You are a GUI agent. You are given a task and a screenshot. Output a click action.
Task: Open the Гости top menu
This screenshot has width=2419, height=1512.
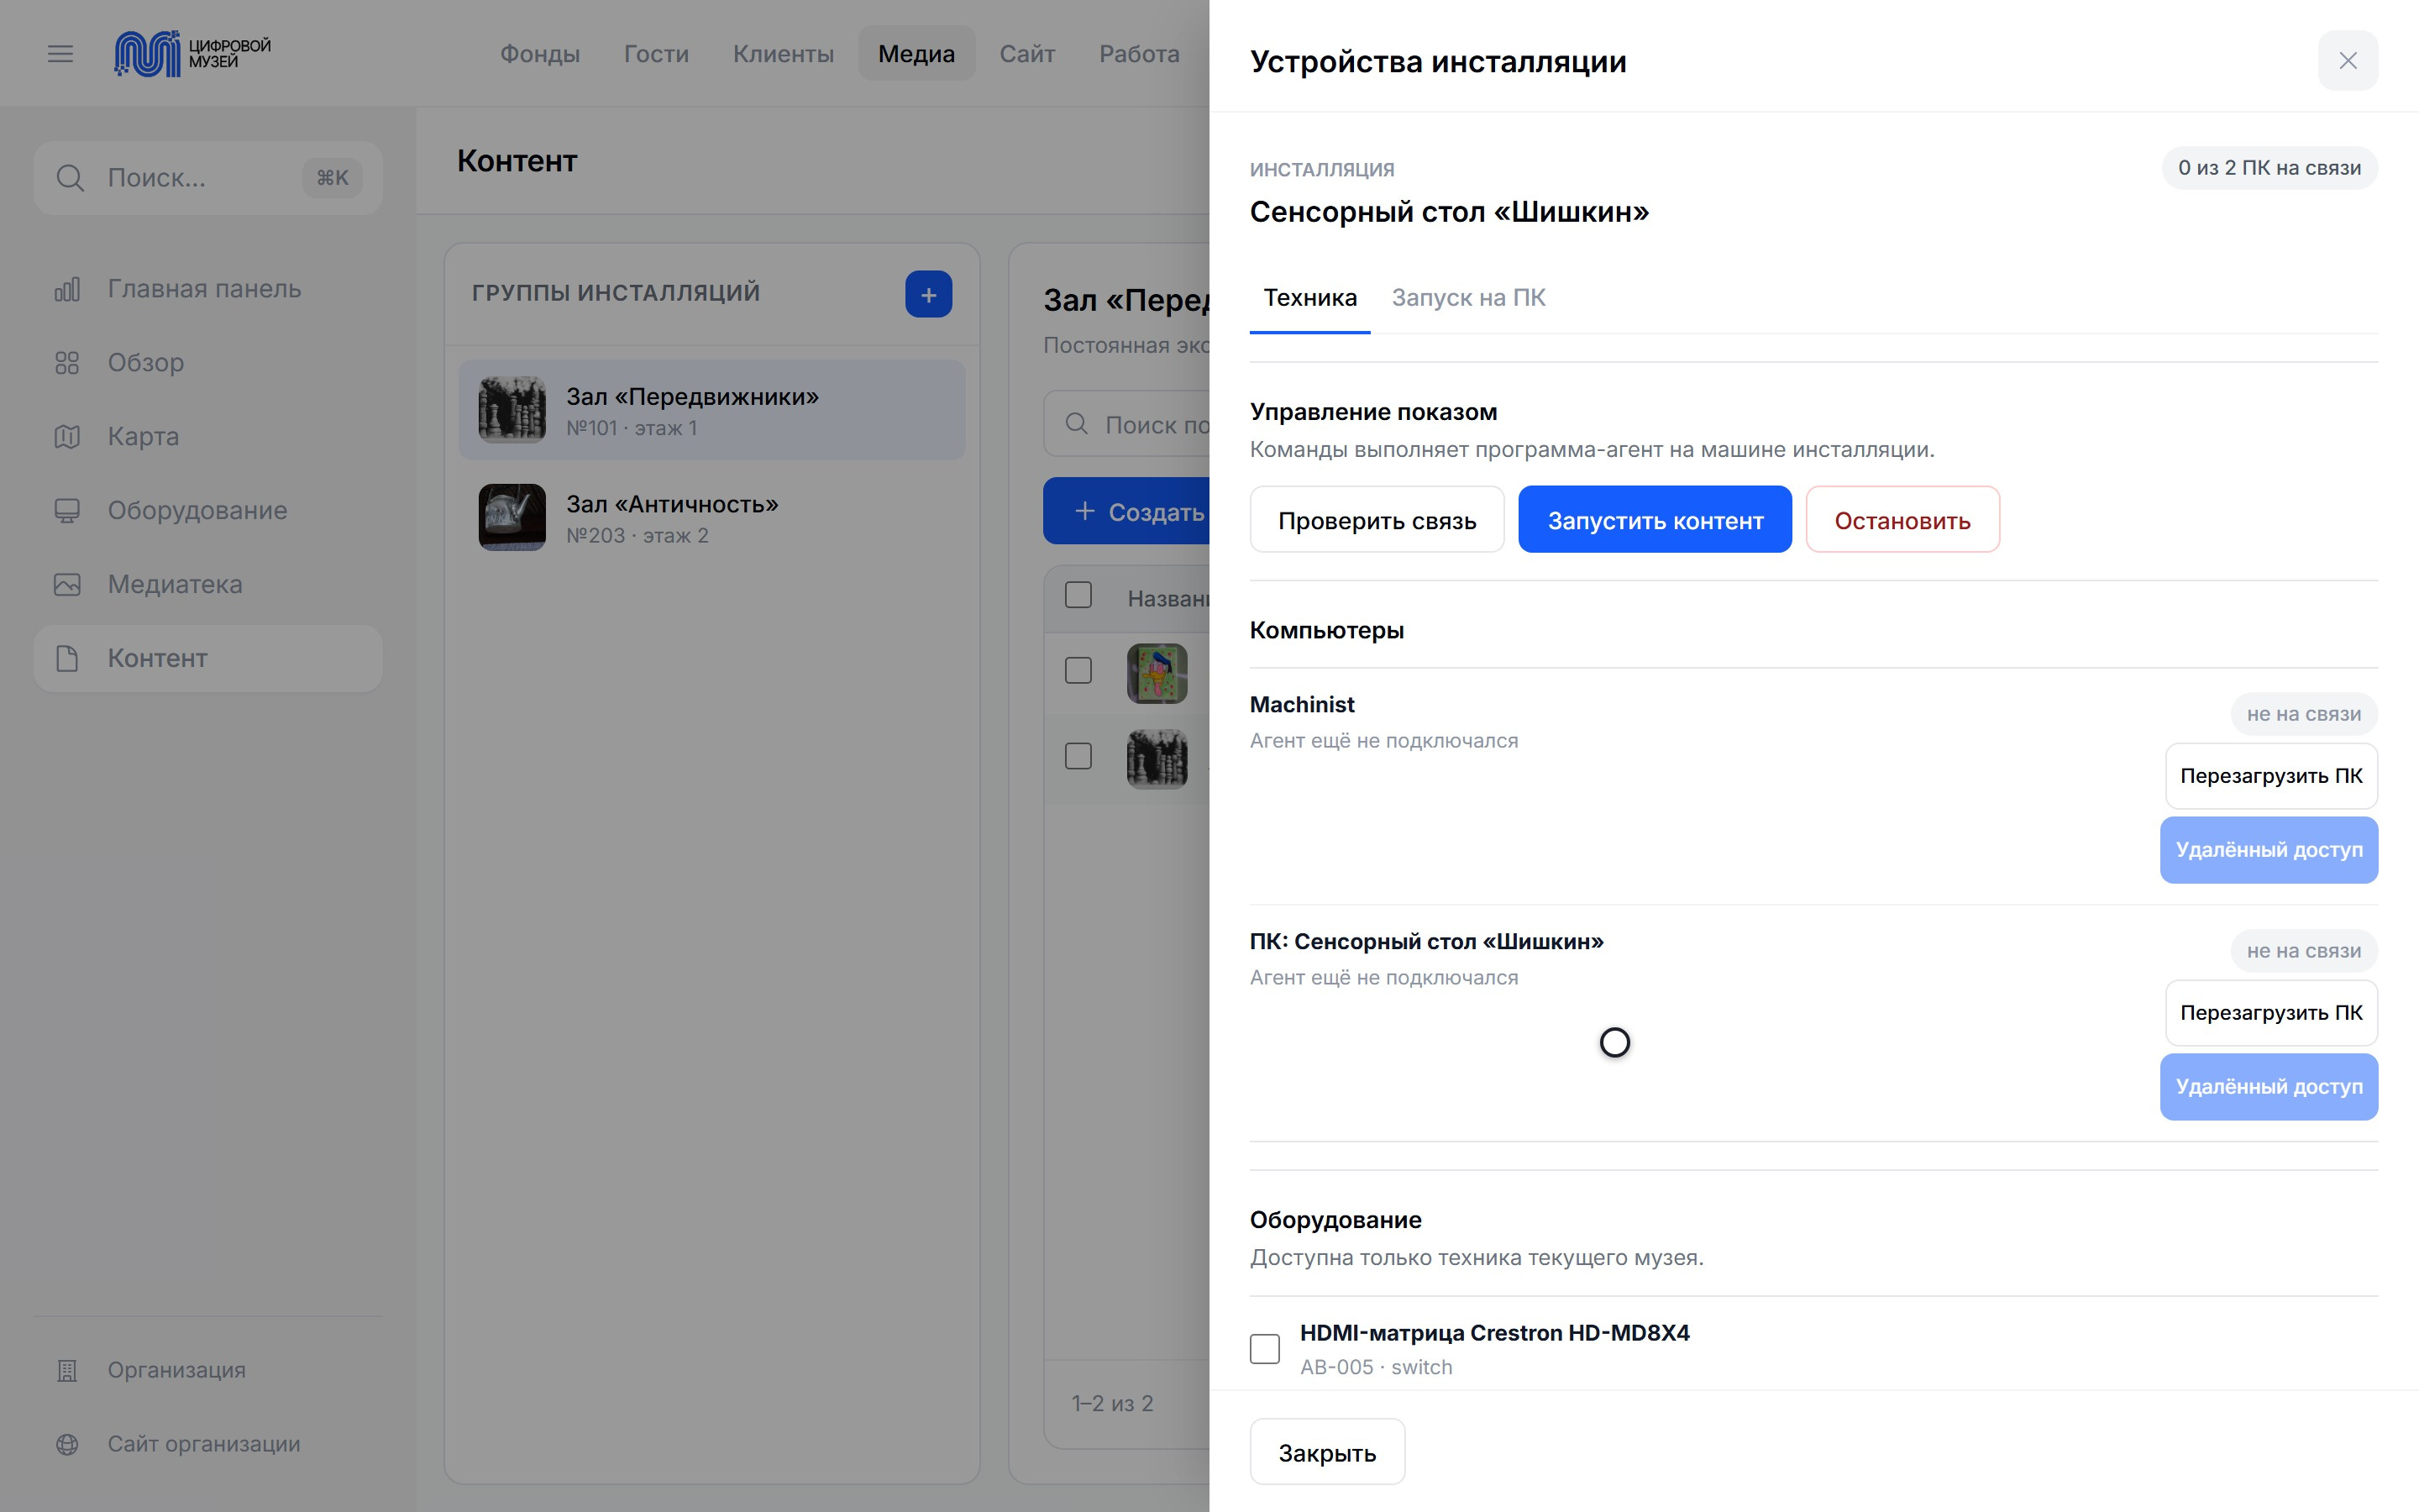657,54
